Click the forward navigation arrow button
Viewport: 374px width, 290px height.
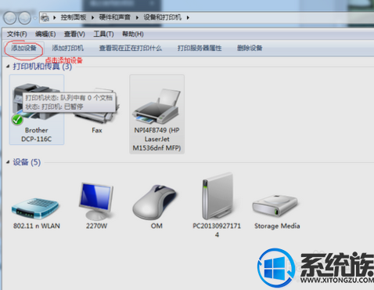pos(24,18)
